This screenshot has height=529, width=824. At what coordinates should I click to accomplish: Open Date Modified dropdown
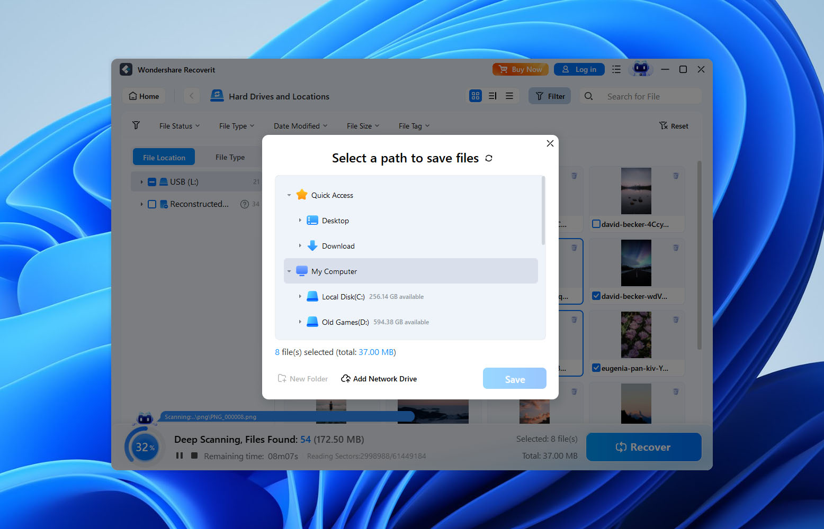[x=300, y=126]
